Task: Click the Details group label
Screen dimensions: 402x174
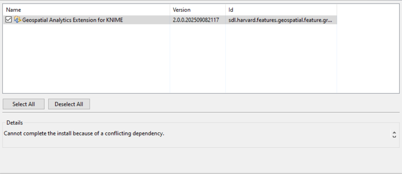Action: (x=14, y=123)
